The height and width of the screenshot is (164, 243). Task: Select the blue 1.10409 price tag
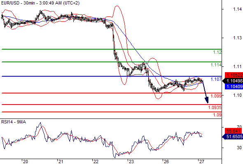pyautogui.click(x=234, y=87)
